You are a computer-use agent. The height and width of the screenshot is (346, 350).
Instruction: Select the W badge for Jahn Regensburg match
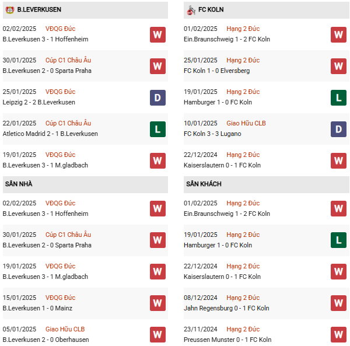[x=339, y=303]
